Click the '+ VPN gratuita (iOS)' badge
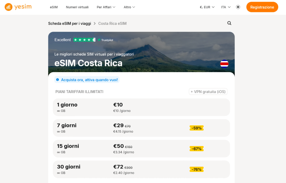 pos(208,91)
